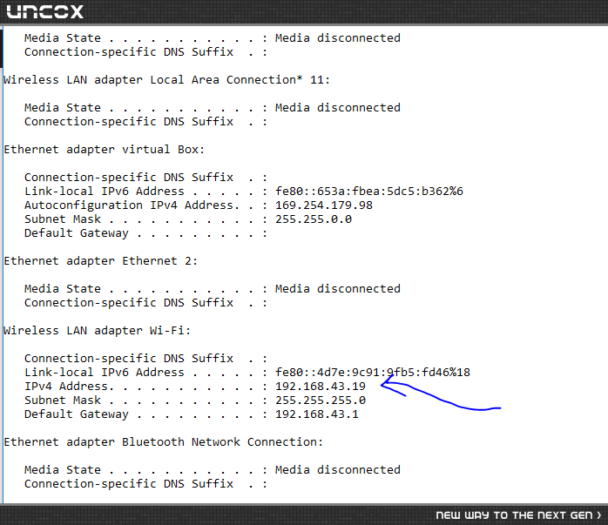Click the Bluetooth Network Connection heading
The height and width of the screenshot is (525, 608).
(x=164, y=442)
